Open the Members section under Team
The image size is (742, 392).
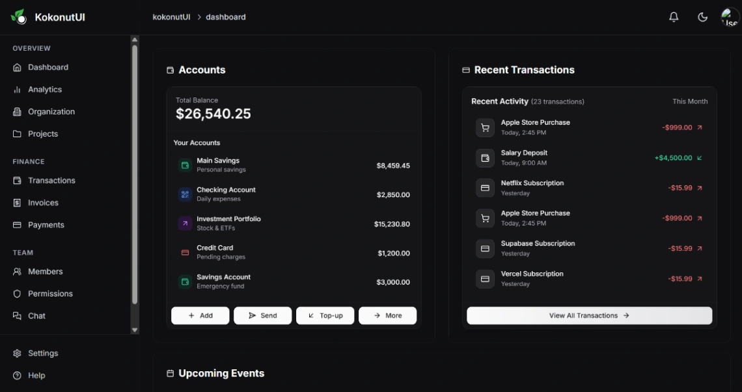(18, 271)
